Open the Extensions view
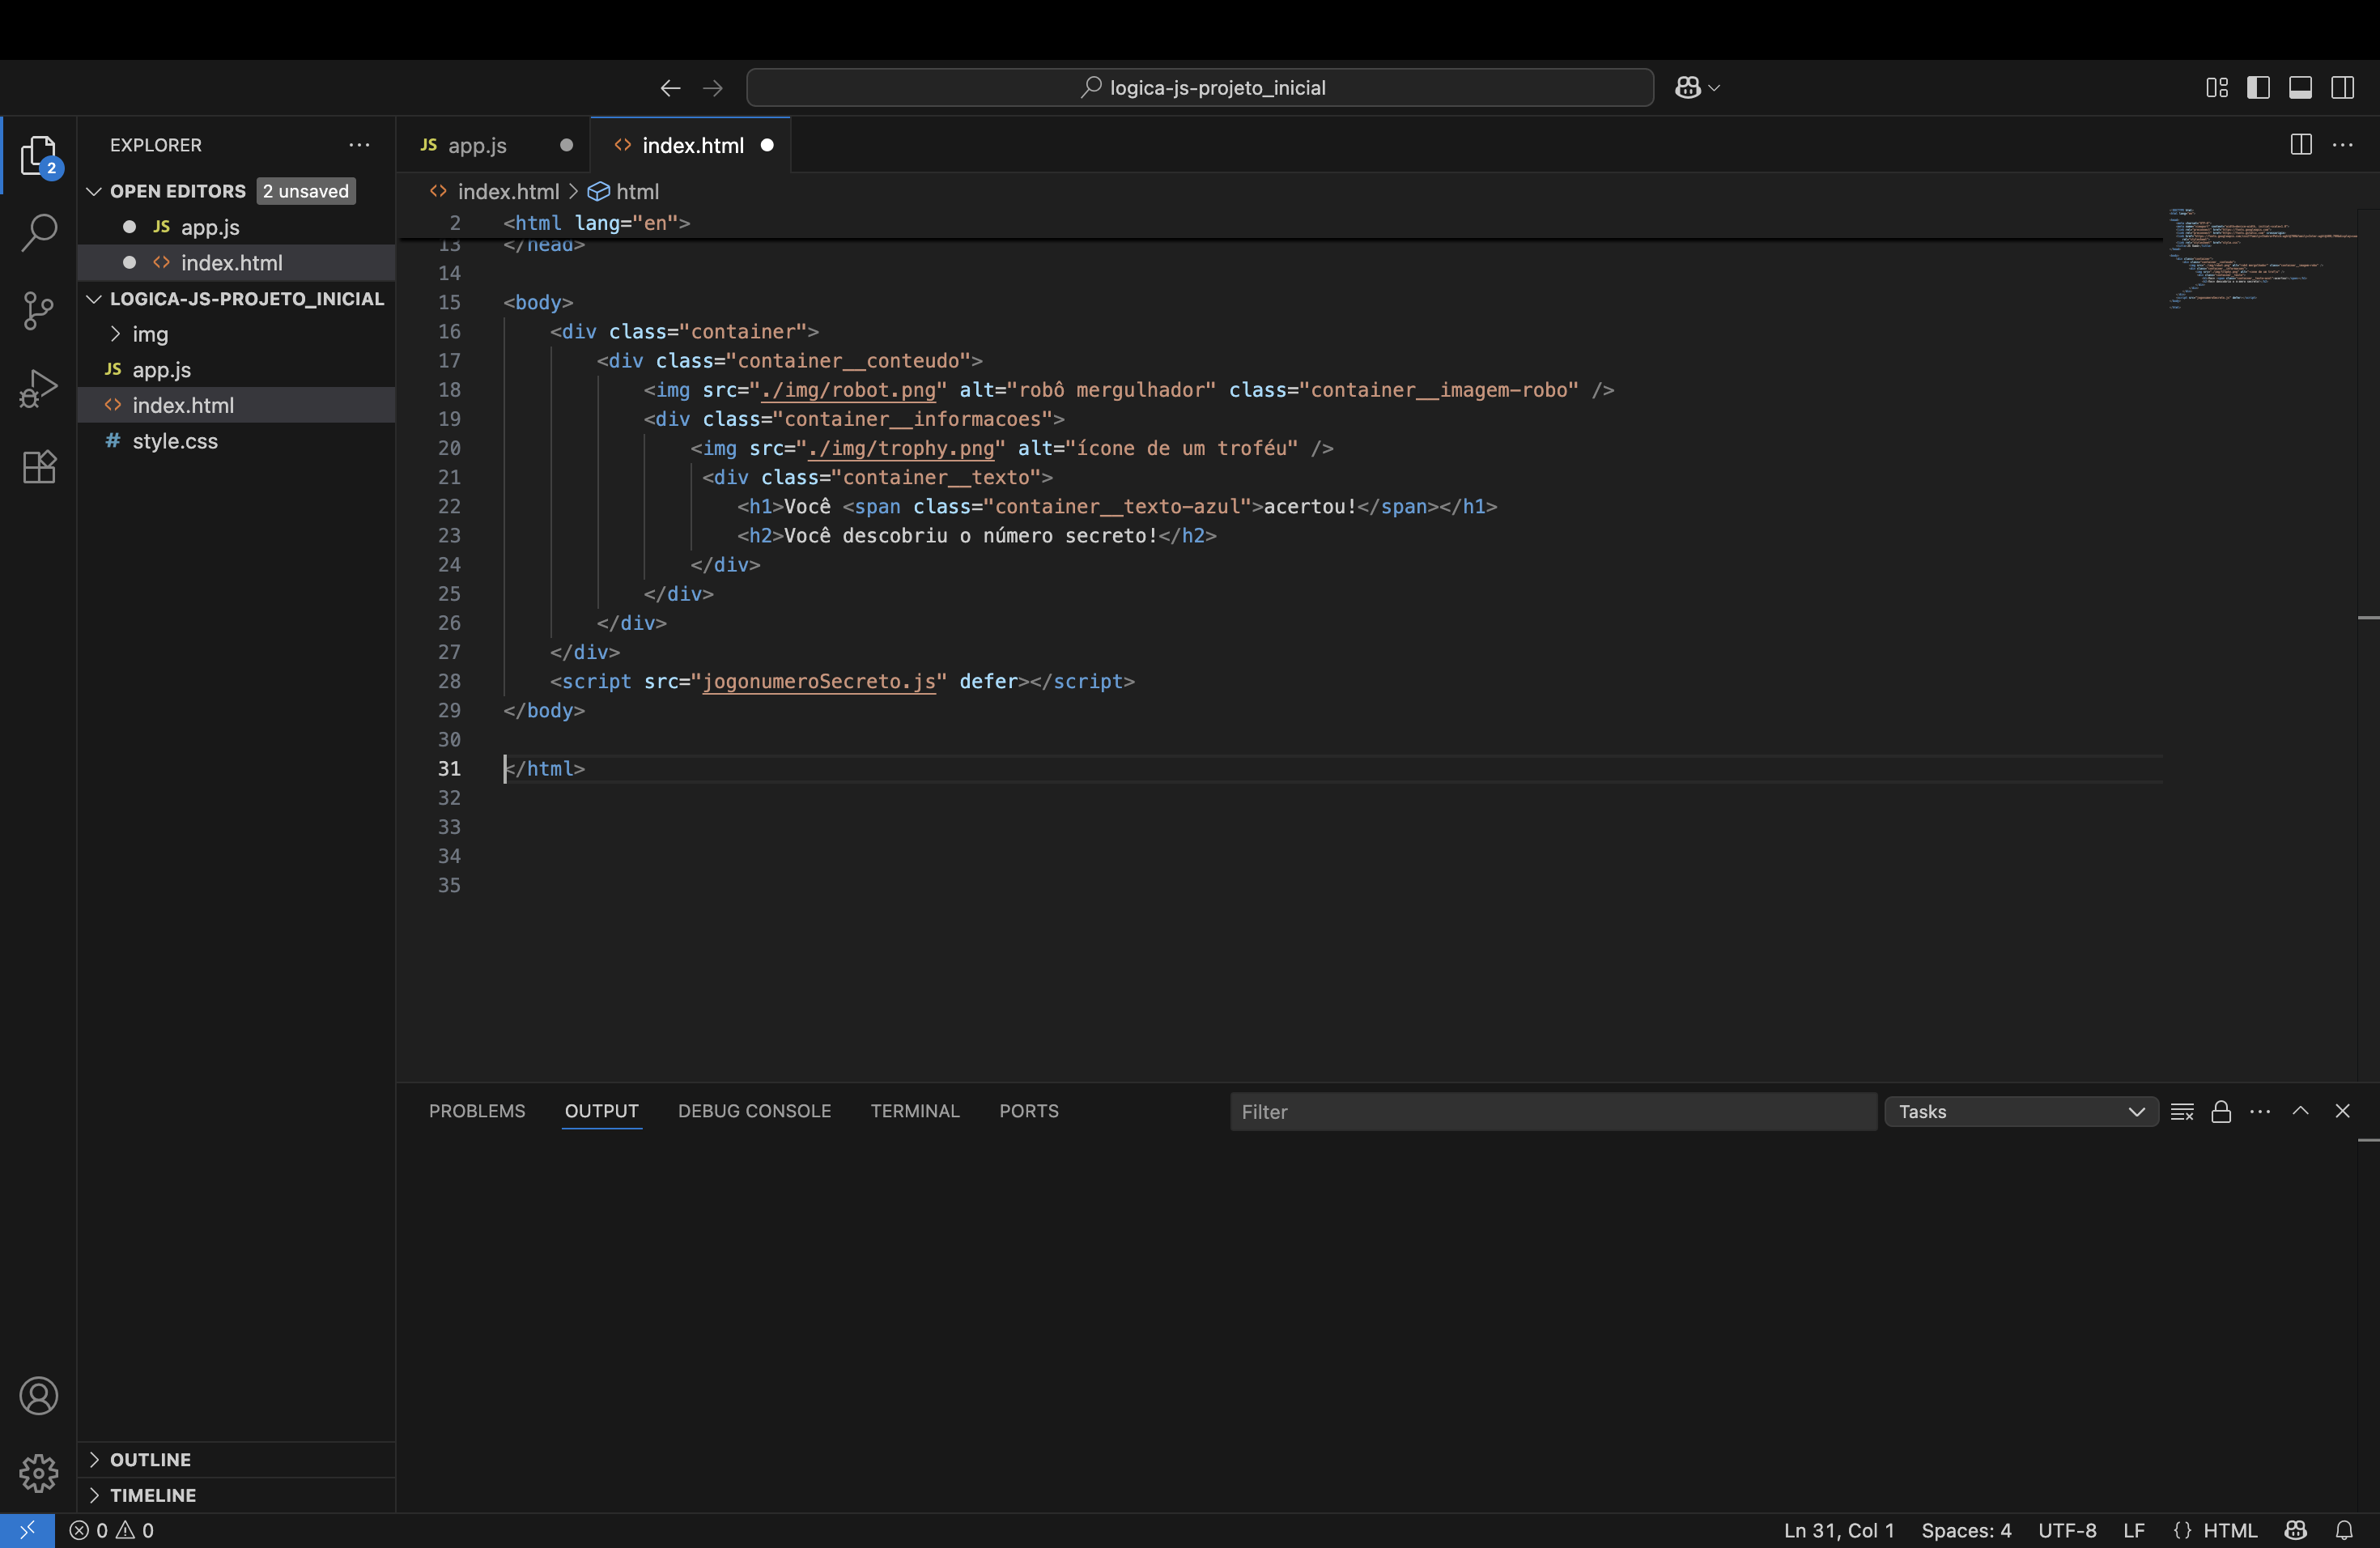This screenshot has height=1548, width=2380. coord(38,467)
